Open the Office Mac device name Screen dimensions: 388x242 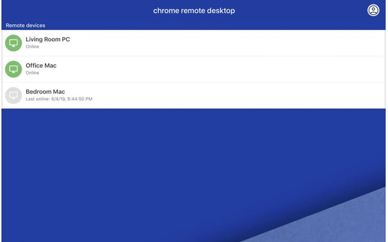point(41,66)
